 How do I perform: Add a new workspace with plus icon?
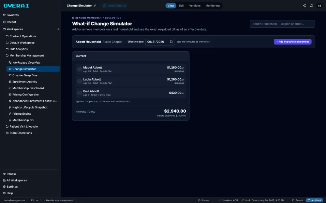(58, 29)
